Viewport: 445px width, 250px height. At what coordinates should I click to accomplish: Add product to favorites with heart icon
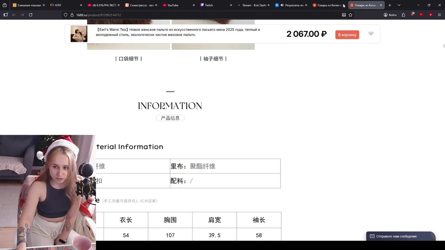(x=371, y=34)
